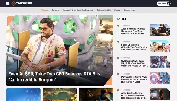Click the LATEST section heading
This screenshot has height=101, width=177.
[122, 19]
